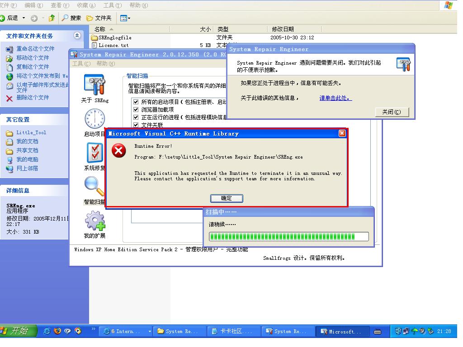Open the 搜索 search toolbar button
This screenshot has width=463, height=347.
71,18
